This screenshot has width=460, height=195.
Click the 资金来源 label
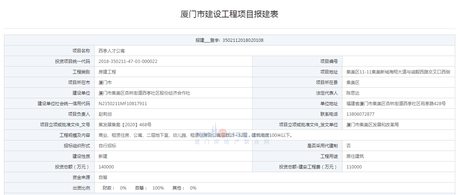click(81, 178)
